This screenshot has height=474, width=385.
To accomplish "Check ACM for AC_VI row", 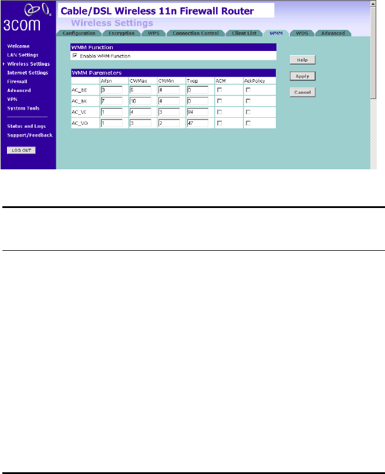I will [219, 112].
